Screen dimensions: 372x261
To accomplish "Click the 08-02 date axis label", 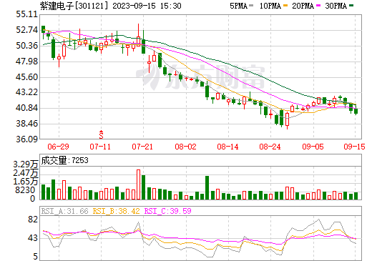I will pyautogui.click(x=185, y=147).
